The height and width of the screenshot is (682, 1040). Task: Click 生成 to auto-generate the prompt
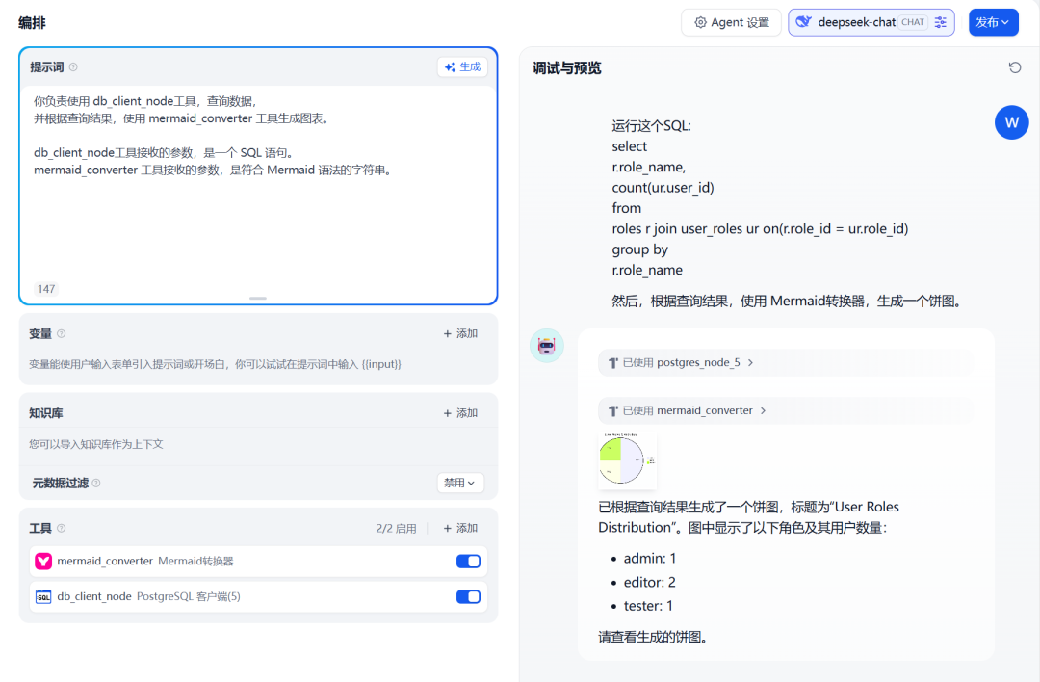(462, 66)
